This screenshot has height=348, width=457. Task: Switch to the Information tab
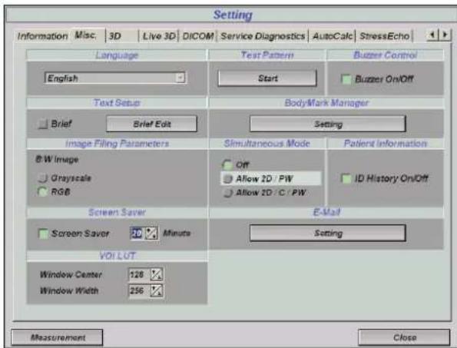click(42, 36)
